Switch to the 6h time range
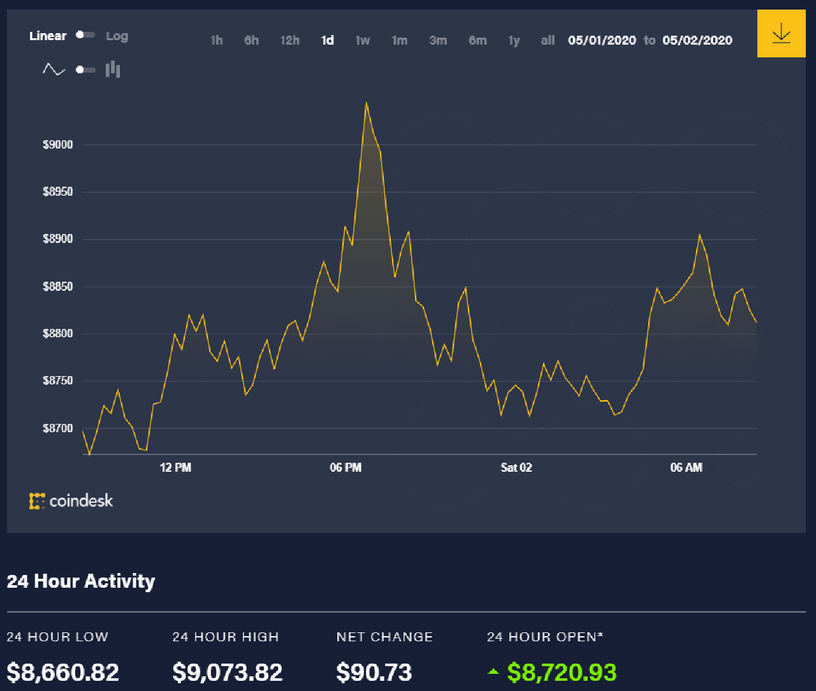Image resolution: width=816 pixels, height=691 pixels. coord(252,40)
